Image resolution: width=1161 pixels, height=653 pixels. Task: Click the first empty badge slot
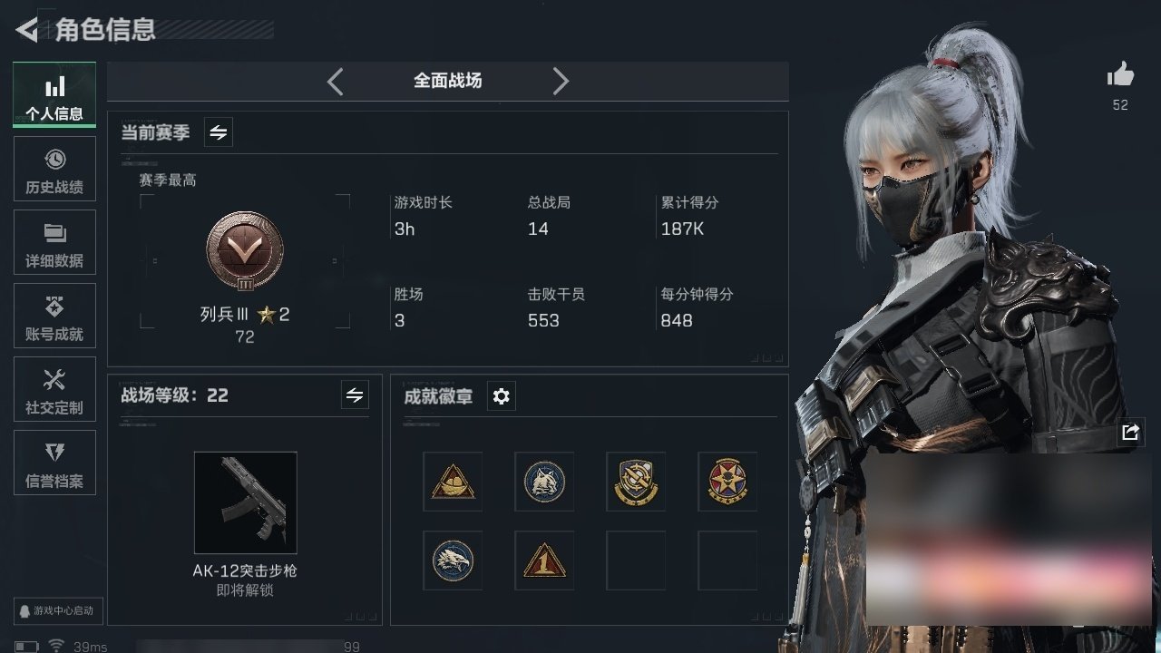point(636,560)
